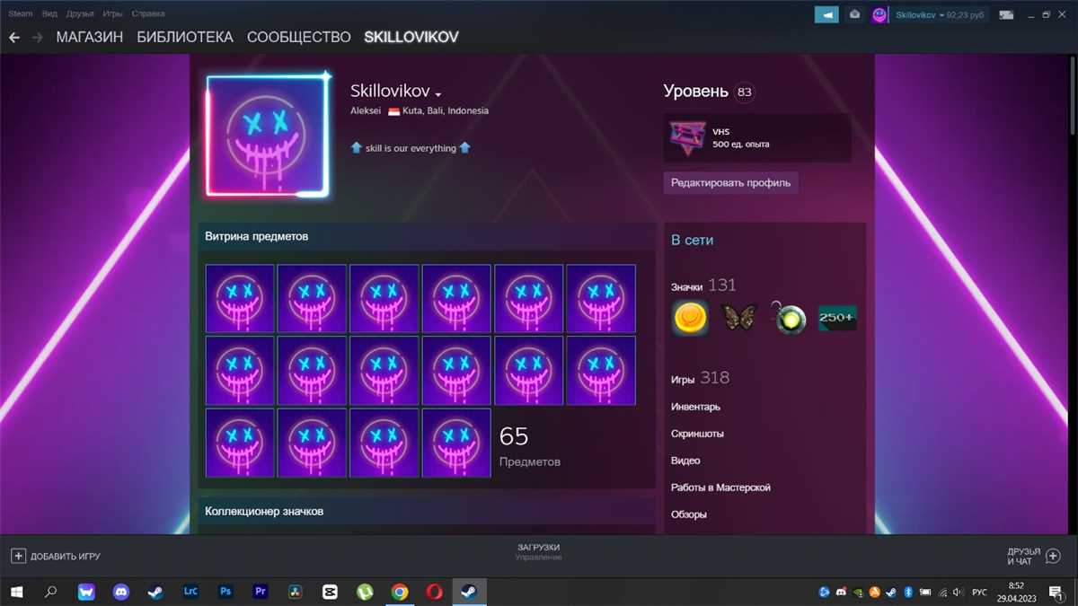Open Работы в Мастерской link
The image size is (1078, 606).
tap(720, 487)
